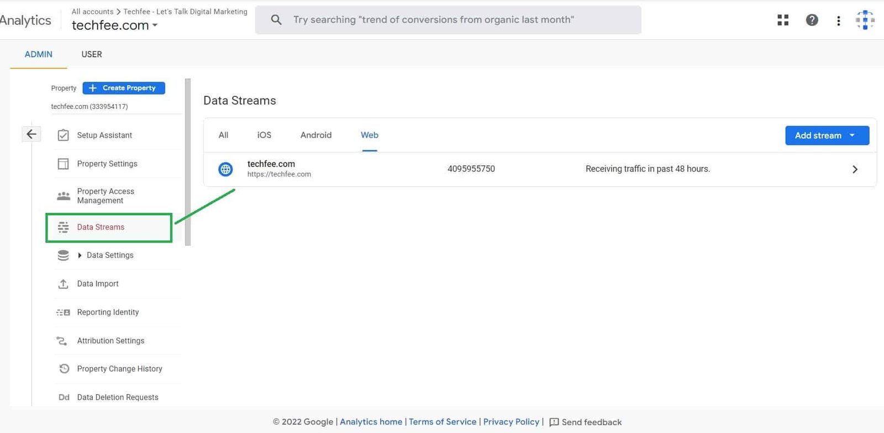The width and height of the screenshot is (884, 433).
Task: Click the Create Property button
Action: pyautogui.click(x=124, y=88)
